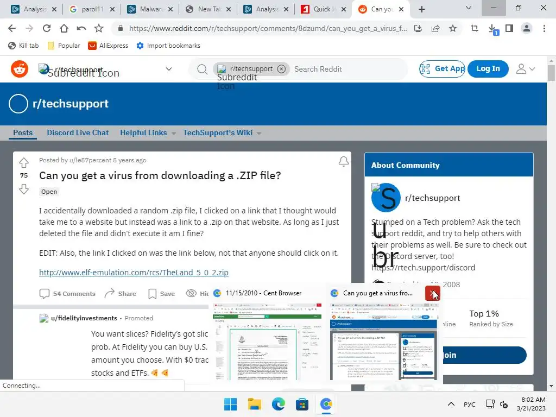Screen dimensions: 556x417
Task: Remove the r/techsupport search filter
Action: coord(282,69)
